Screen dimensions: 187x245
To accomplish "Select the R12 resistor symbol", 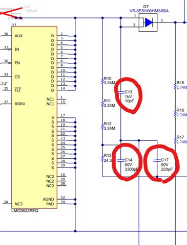I will [x=102, y=126].
